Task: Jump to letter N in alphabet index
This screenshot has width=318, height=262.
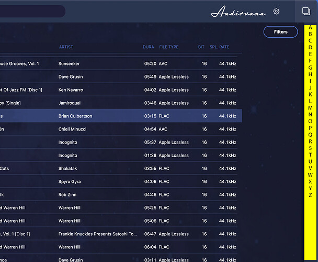Action: click(310, 114)
